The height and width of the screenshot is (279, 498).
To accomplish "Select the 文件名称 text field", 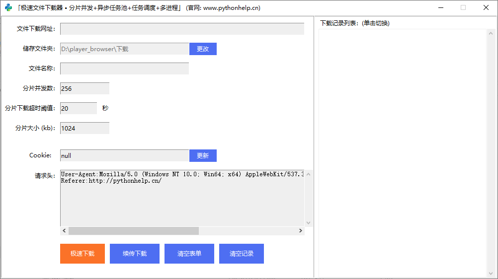I will click(124, 69).
